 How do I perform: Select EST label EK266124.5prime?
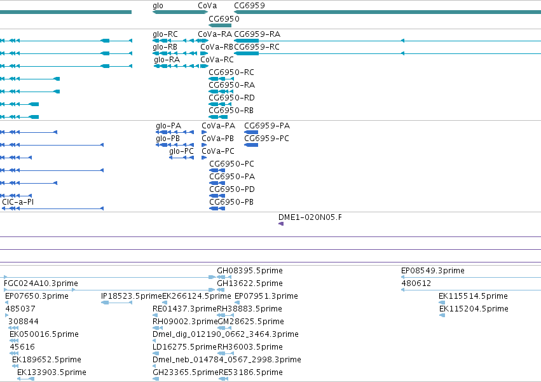point(196,296)
